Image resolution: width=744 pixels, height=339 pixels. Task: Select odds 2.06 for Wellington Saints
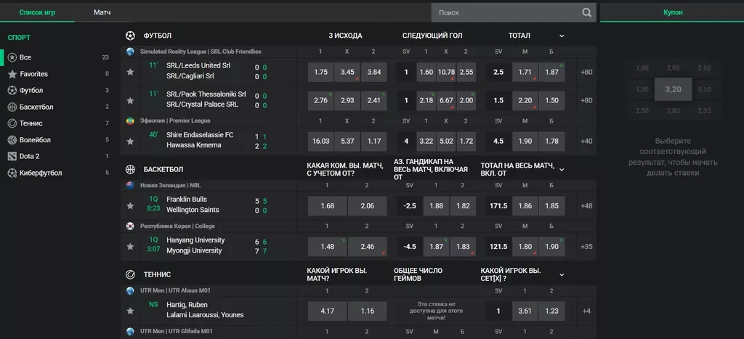coord(367,205)
